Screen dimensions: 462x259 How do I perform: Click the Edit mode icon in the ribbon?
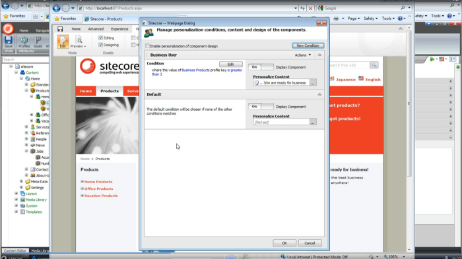click(63, 42)
